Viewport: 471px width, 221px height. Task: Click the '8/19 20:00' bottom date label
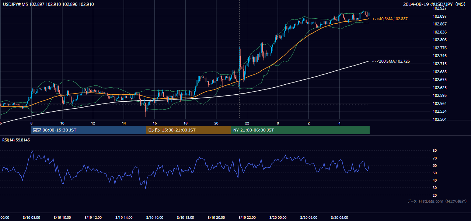point(216,218)
